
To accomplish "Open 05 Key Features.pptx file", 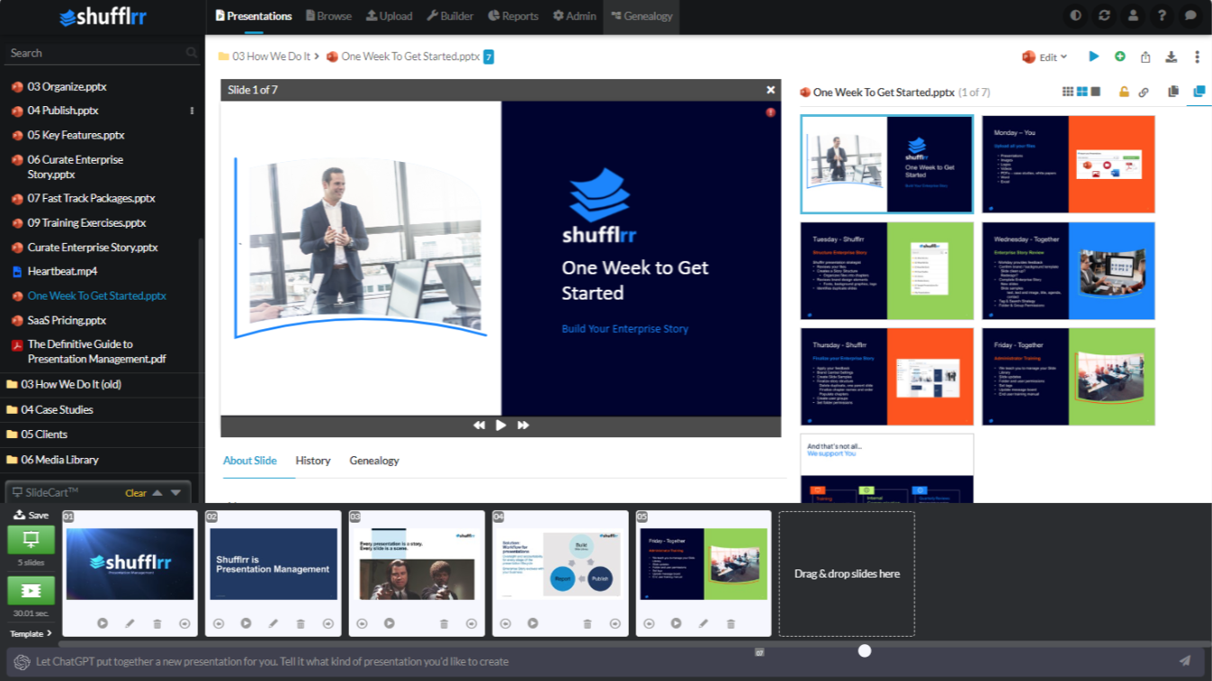I will (76, 135).
